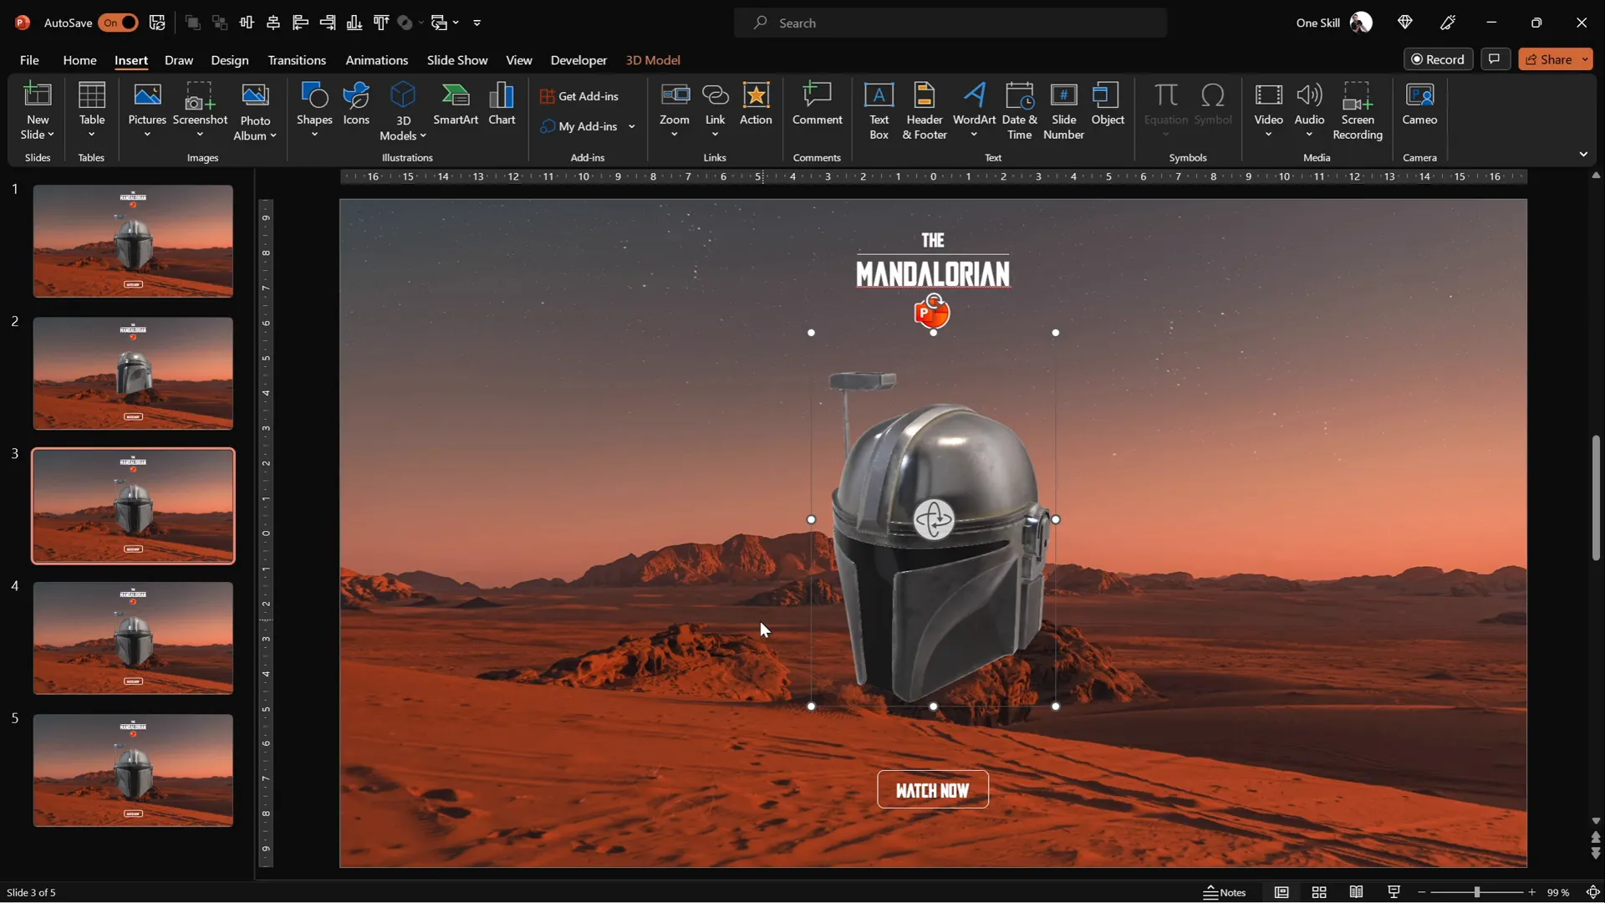Insert an Object
Image resolution: width=1605 pixels, height=903 pixels.
tap(1108, 104)
